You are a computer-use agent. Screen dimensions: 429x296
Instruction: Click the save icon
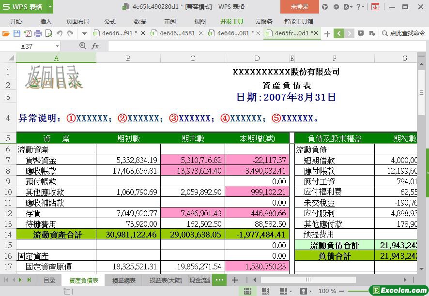coord(16,33)
